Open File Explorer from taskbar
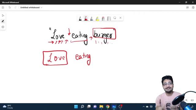 pos(101,107)
